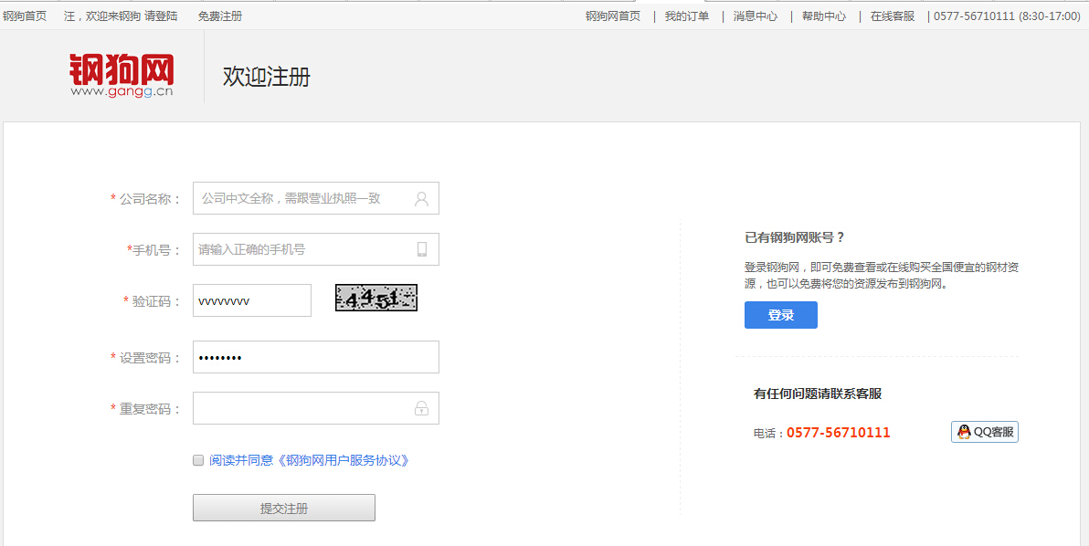This screenshot has height=546, width=1089.
Task: Open 消息中心 from top navigation
Action: (756, 16)
